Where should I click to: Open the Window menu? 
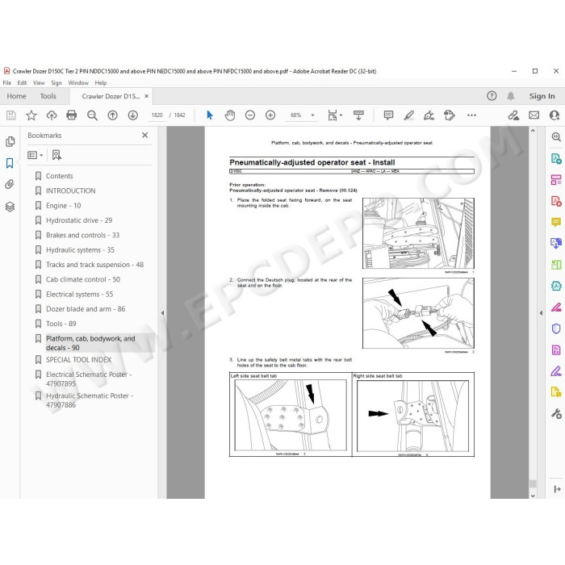78,83
